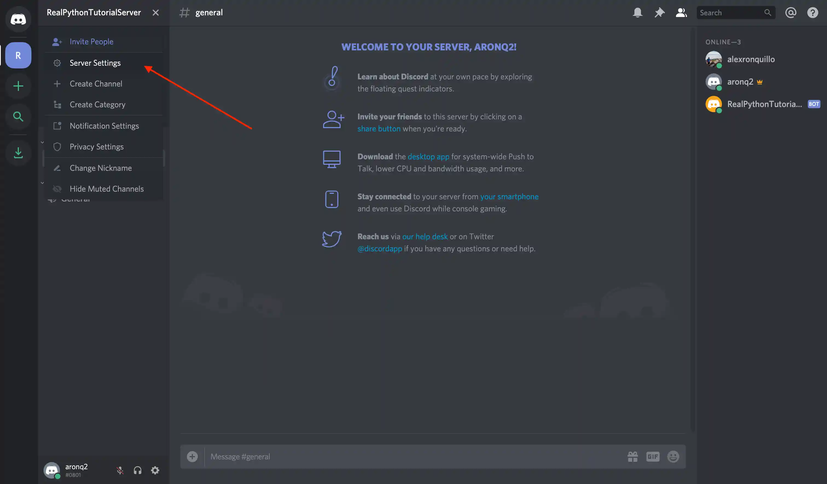The height and width of the screenshot is (484, 827).
Task: Select the Discord home icon
Action: pos(18,19)
